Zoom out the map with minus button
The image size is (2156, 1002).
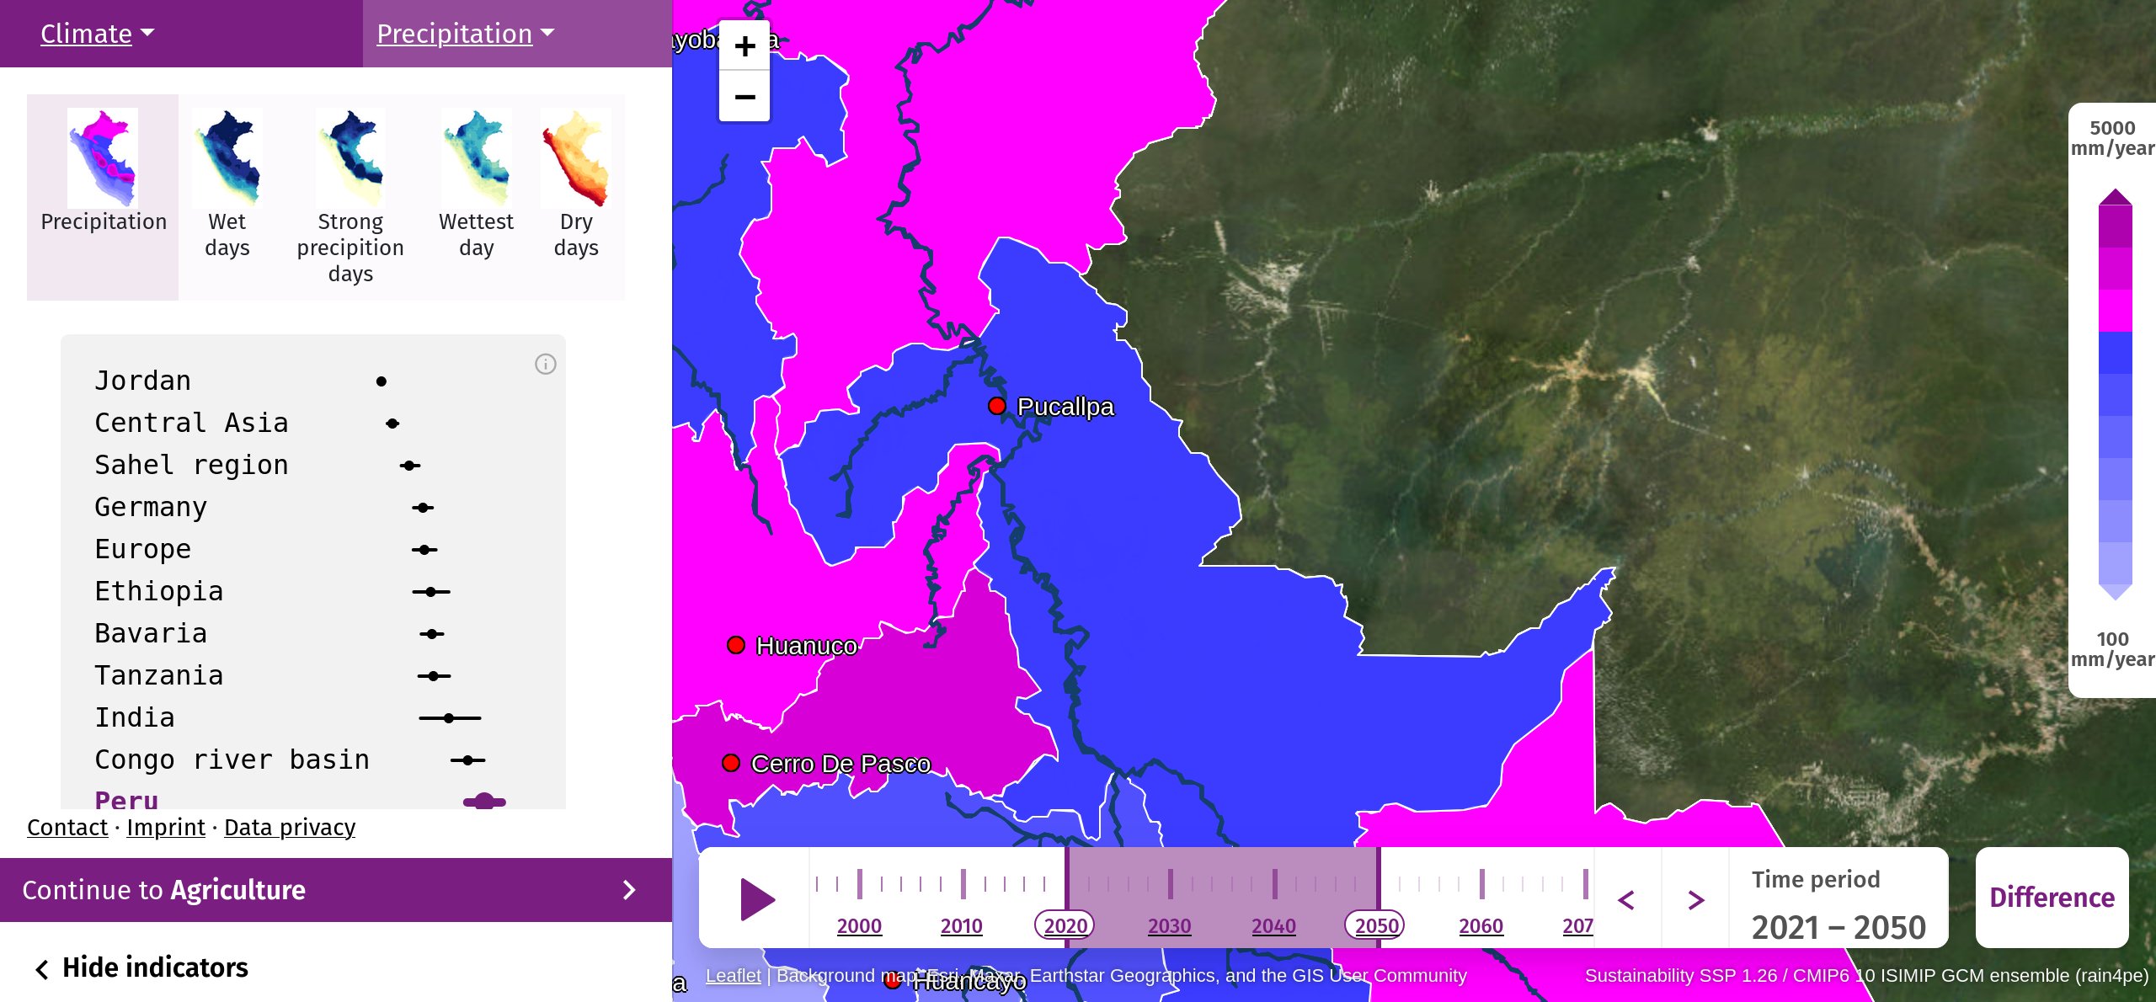pyautogui.click(x=744, y=96)
